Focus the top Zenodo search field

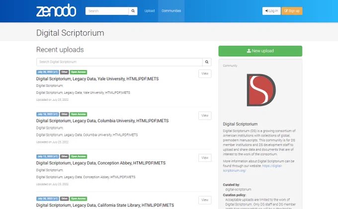pyautogui.click(x=107, y=11)
